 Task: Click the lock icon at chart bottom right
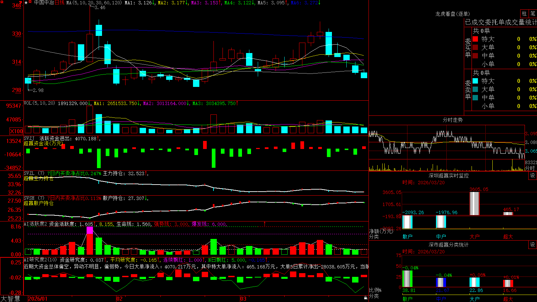365,298
